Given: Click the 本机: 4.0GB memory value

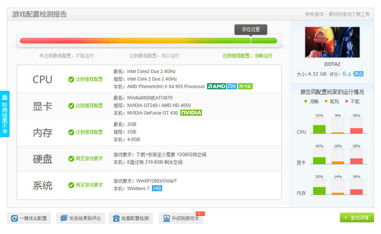Looking at the screenshot, I should click(x=126, y=140).
